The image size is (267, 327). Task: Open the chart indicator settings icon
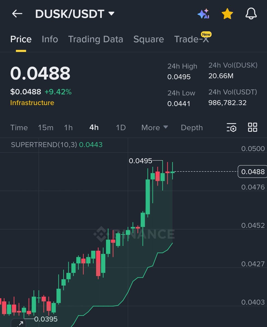(231, 127)
